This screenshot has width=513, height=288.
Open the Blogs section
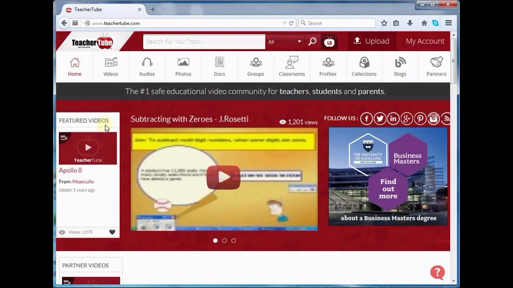pyautogui.click(x=400, y=67)
